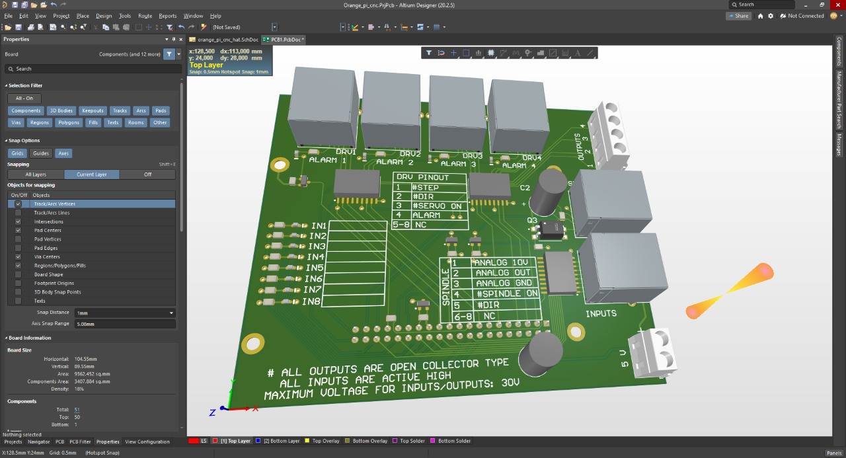Click the Undo arrow in main toolbar

click(181, 27)
